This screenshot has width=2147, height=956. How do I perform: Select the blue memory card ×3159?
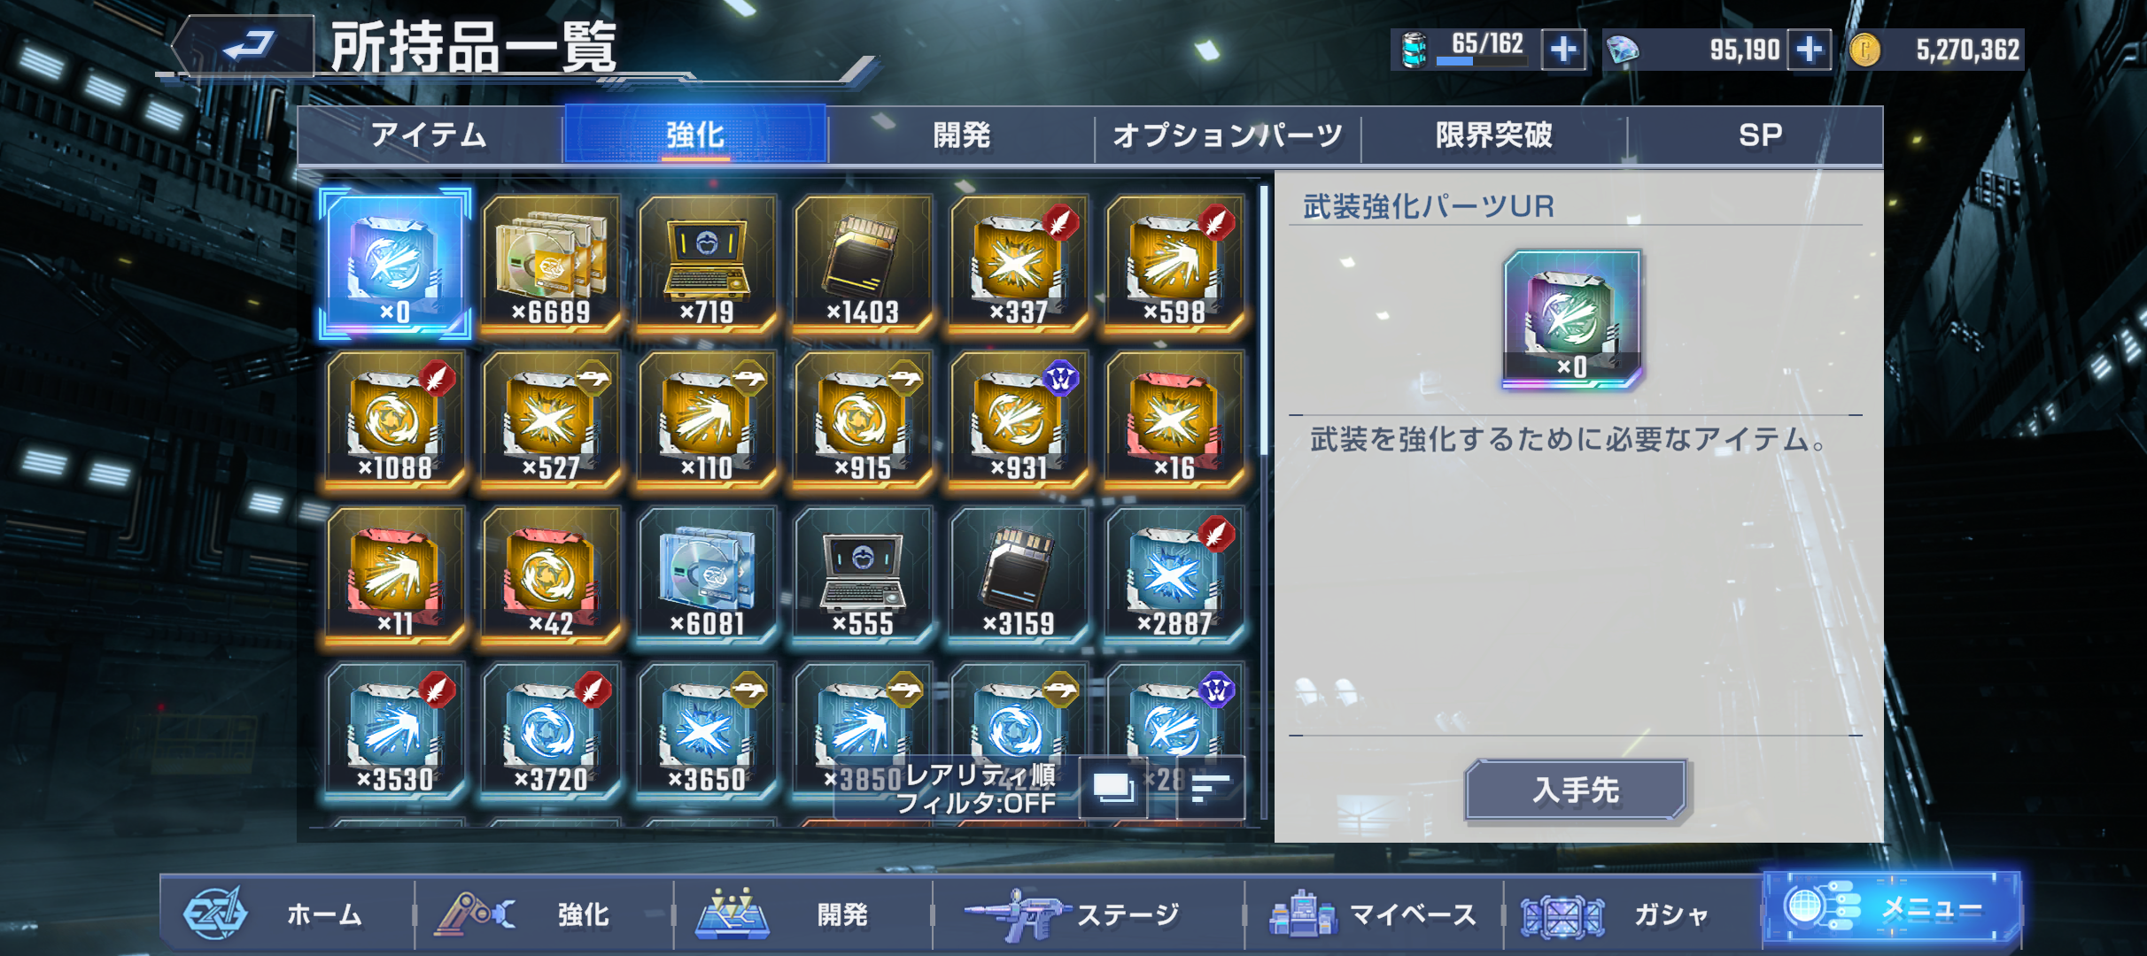click(x=1019, y=574)
